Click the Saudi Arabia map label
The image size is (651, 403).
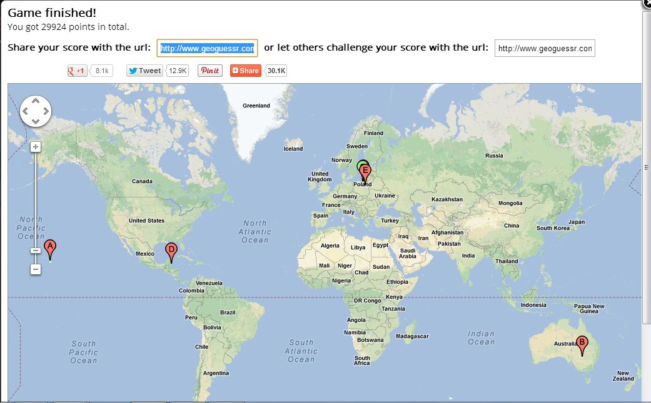click(407, 253)
